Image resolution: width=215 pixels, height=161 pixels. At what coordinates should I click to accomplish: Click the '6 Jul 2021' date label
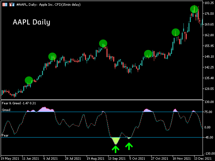point(50,159)
